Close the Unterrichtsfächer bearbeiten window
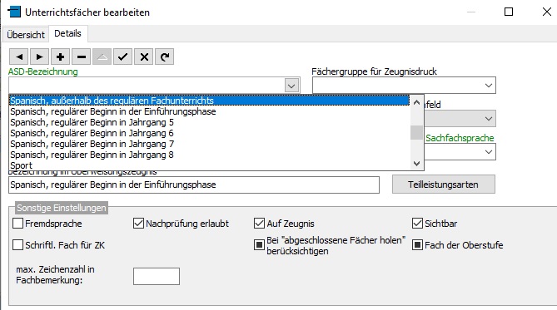 pos(547,12)
